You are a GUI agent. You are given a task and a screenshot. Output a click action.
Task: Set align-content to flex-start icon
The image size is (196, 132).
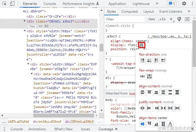click(149, 92)
